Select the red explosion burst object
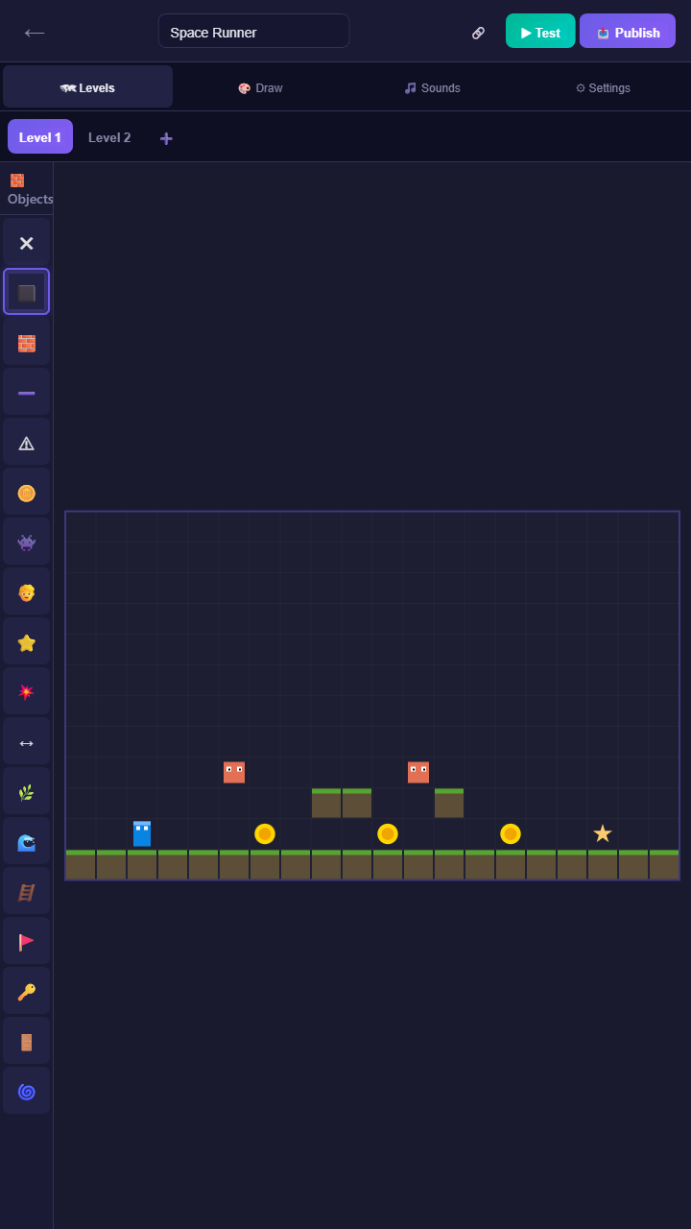The image size is (691, 1229). coord(26,692)
